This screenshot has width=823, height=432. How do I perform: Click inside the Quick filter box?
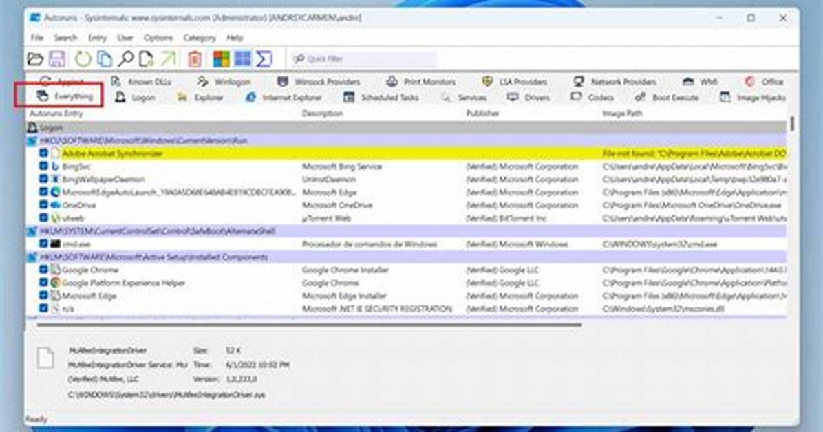tap(365, 58)
